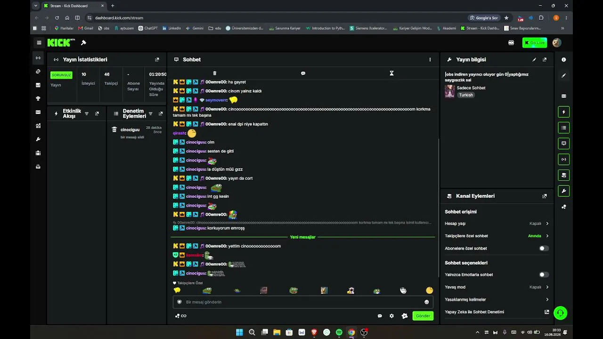Click the Turkish language tag
The width and height of the screenshot is (603, 339).
point(466,95)
